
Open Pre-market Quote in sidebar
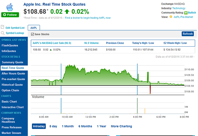(x=14, y=79)
